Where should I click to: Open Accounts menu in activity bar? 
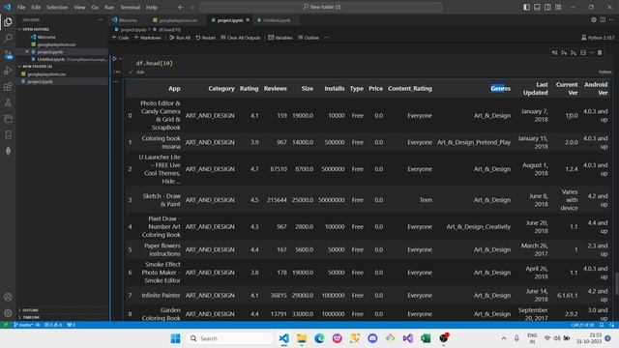coord(8,297)
